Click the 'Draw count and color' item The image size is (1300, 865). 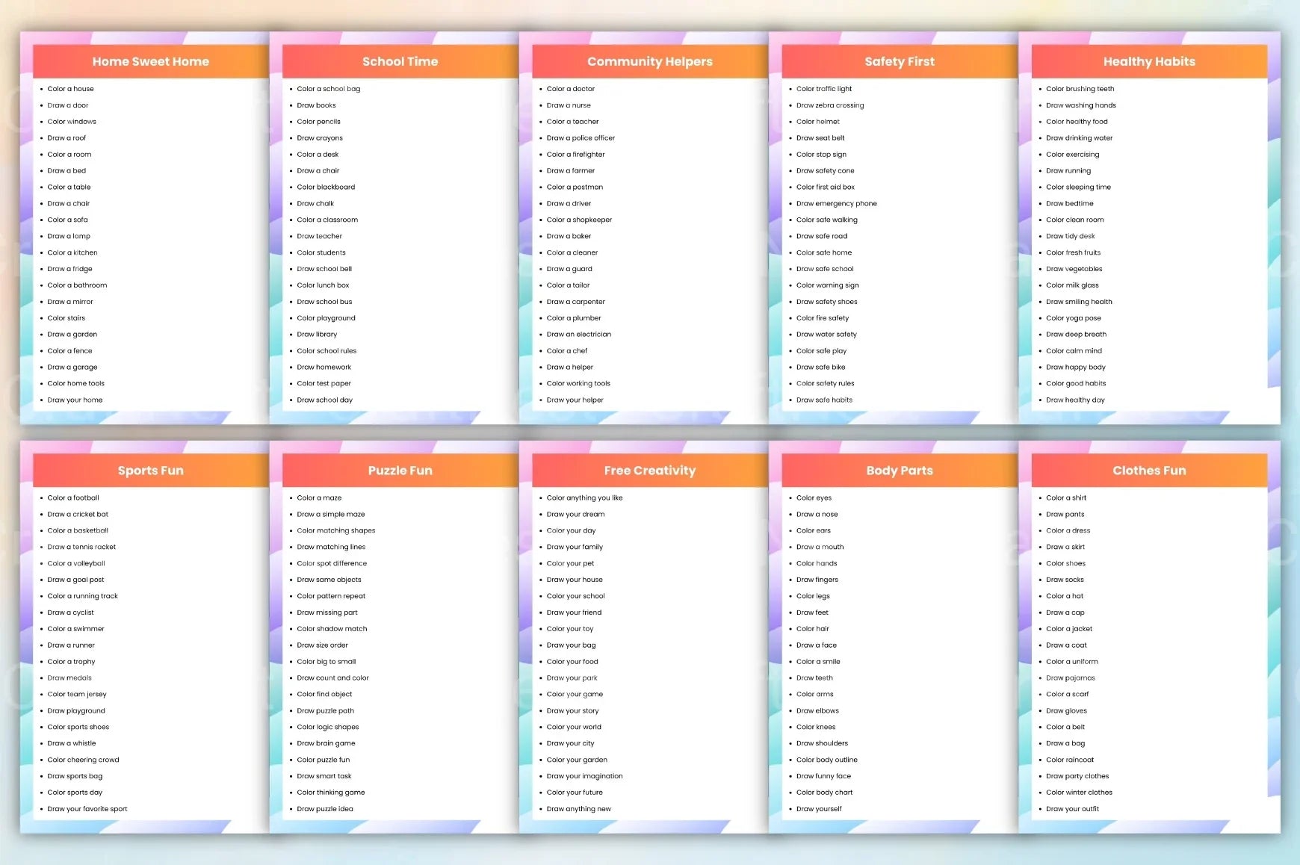coord(332,678)
